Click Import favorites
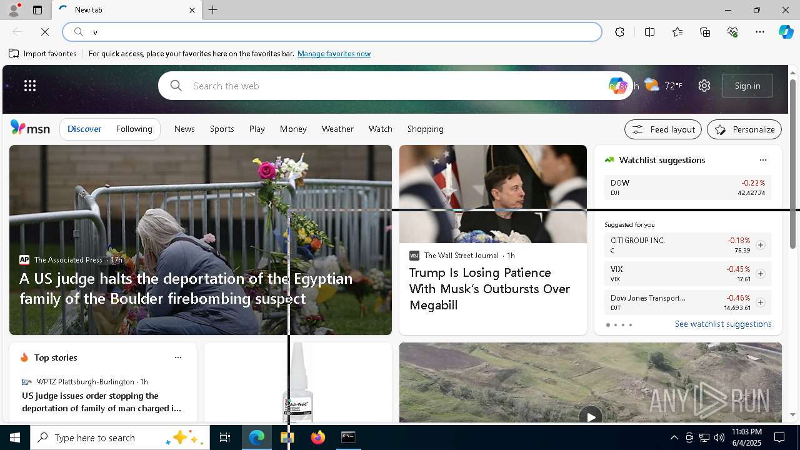The image size is (800, 450). pyautogui.click(x=42, y=54)
